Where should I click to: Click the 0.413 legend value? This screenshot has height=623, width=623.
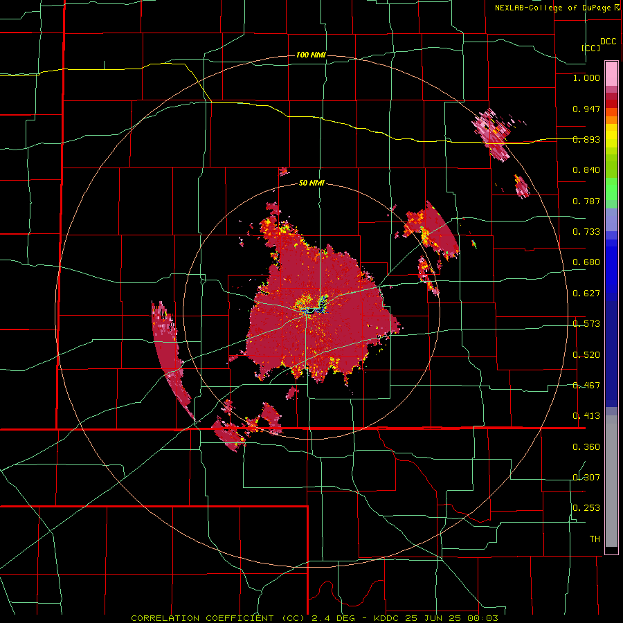tap(586, 416)
